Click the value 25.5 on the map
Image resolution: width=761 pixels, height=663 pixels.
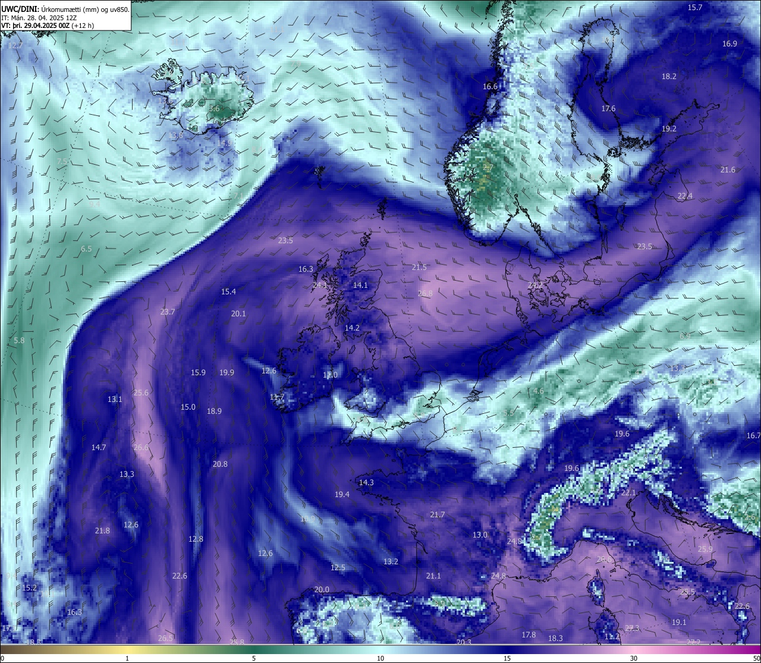(687, 592)
